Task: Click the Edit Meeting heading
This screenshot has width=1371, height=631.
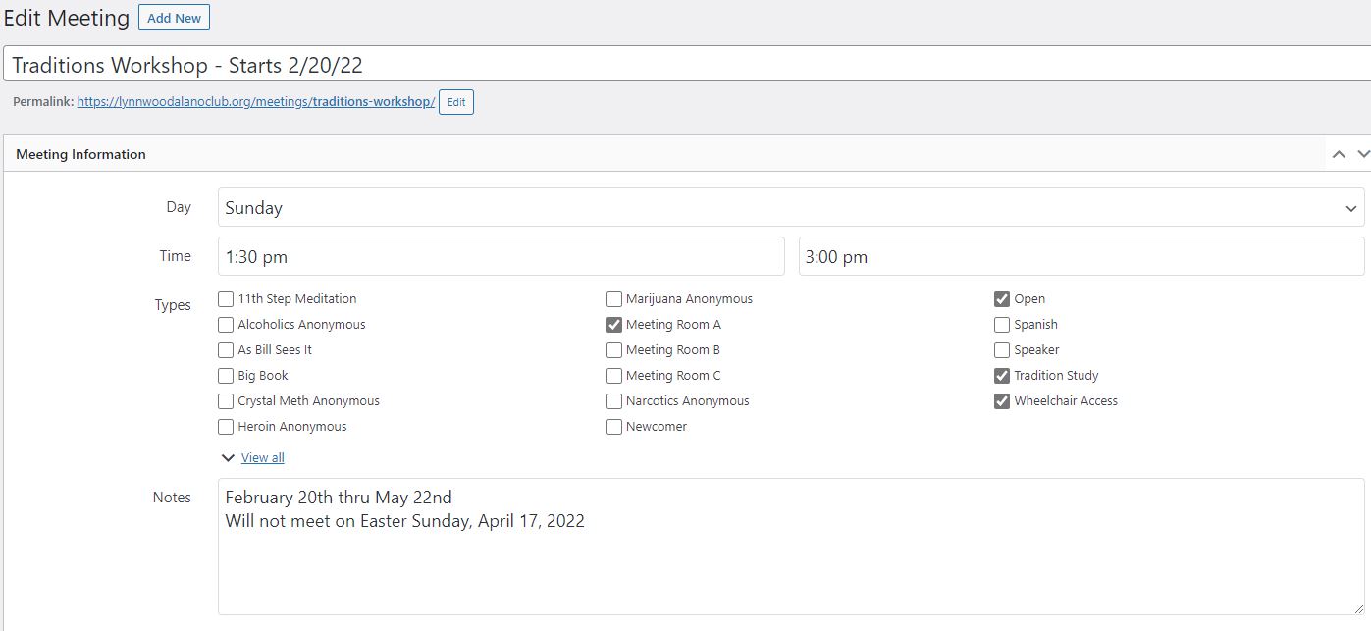Action: coord(67,18)
